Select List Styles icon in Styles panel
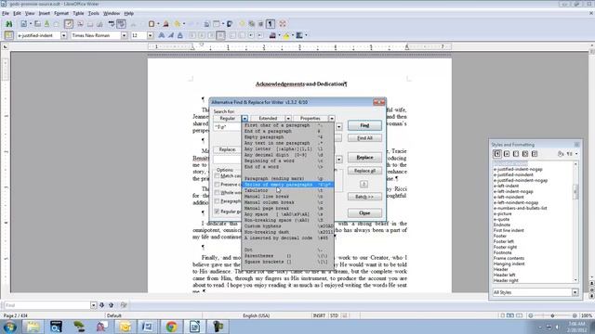Viewport: 595px width, 334px height. click(x=535, y=154)
